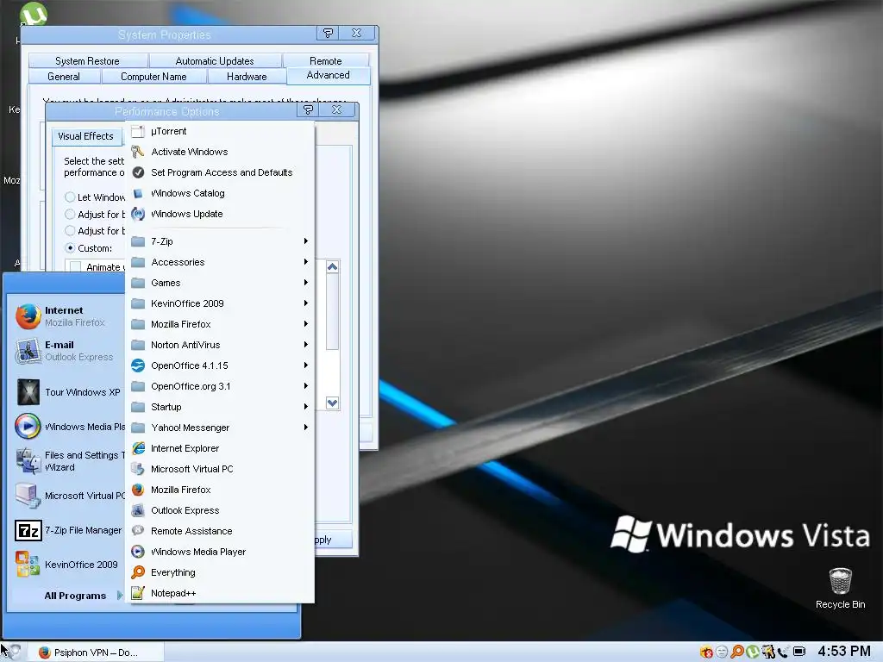Switch to the Automatic Updates tab
This screenshot has width=883, height=662.
215,61
